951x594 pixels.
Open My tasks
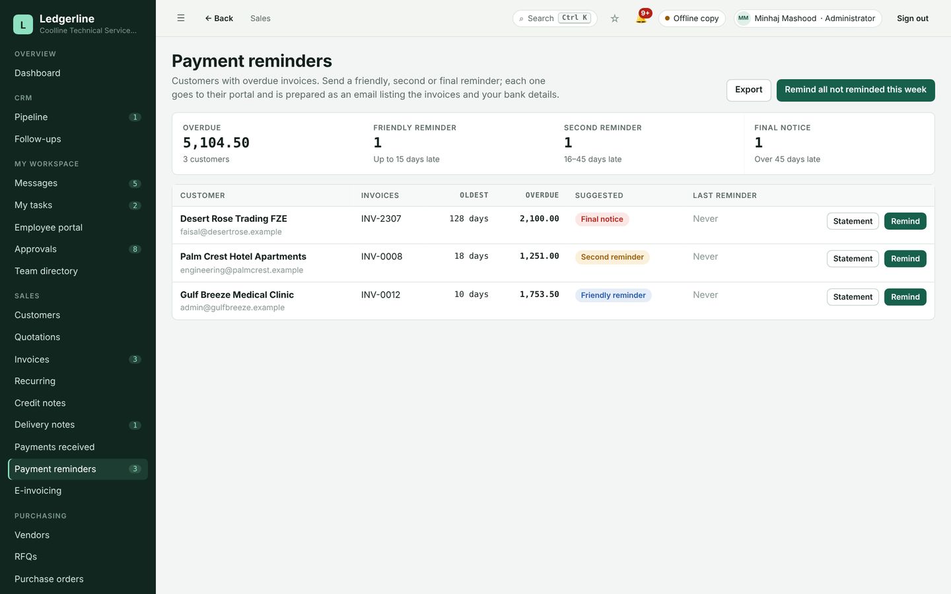coord(78,205)
